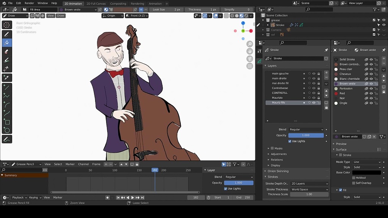
Task: Select the Cursor tool in toolbar
Action: pos(7,25)
